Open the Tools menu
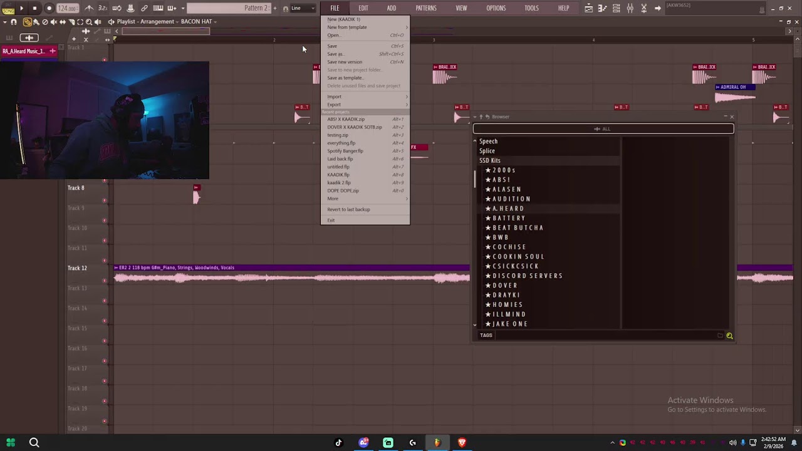The image size is (802, 451). point(531,8)
